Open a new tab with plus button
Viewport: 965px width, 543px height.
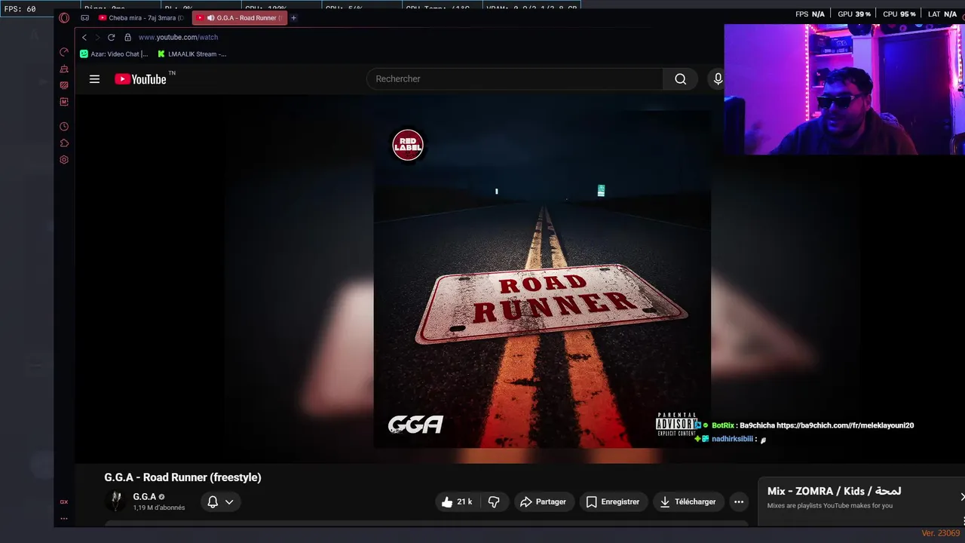(x=294, y=17)
